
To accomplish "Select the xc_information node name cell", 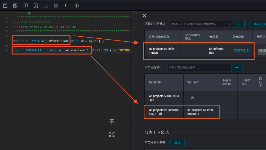I will (x=216, y=51).
